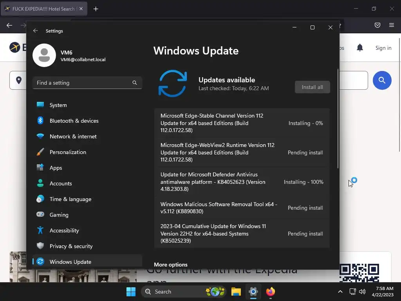Screen dimensions: 401x301
Task: Click the large blue update refresh icon
Action: pos(173,83)
